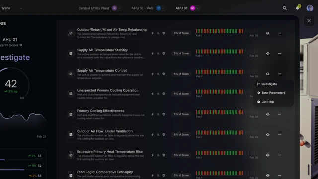The width and height of the screenshot is (318, 179).
Task: Toggle eye visibility for Supply Air Temperature Stability
Action: pyautogui.click(x=268, y=53)
